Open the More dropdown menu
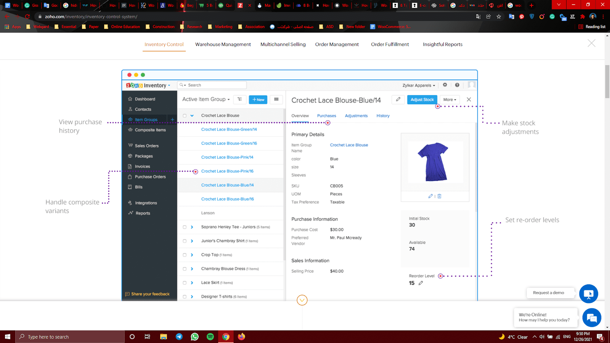 click(449, 100)
